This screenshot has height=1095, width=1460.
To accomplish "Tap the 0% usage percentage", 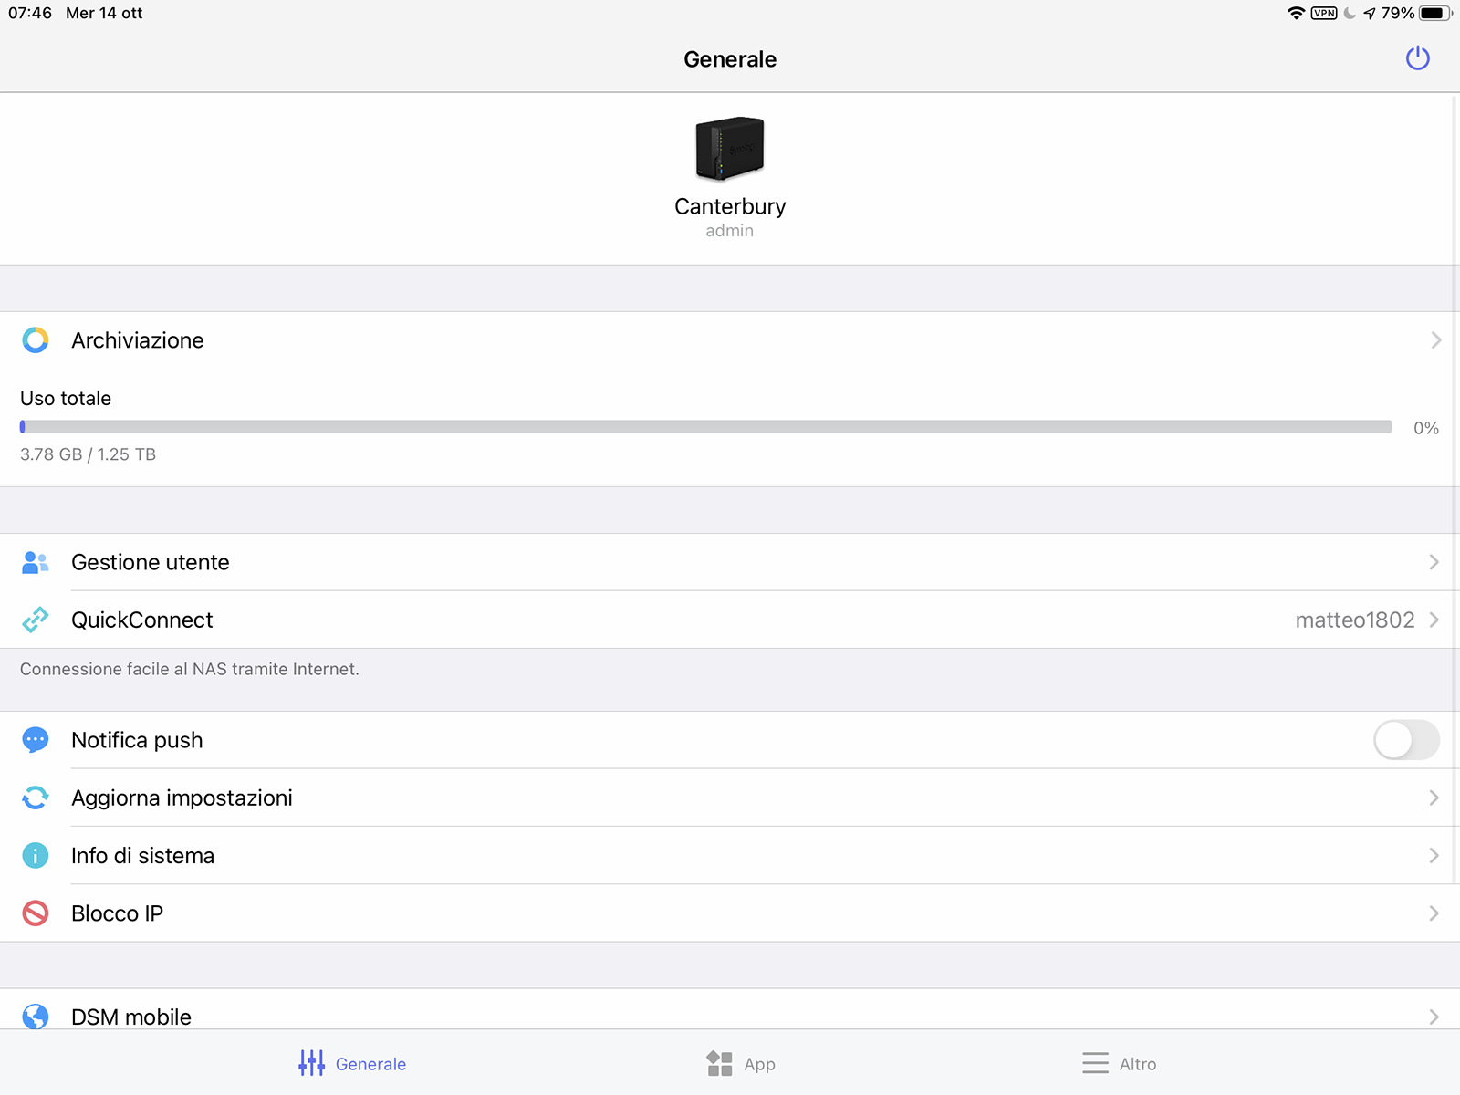I will point(1426,428).
